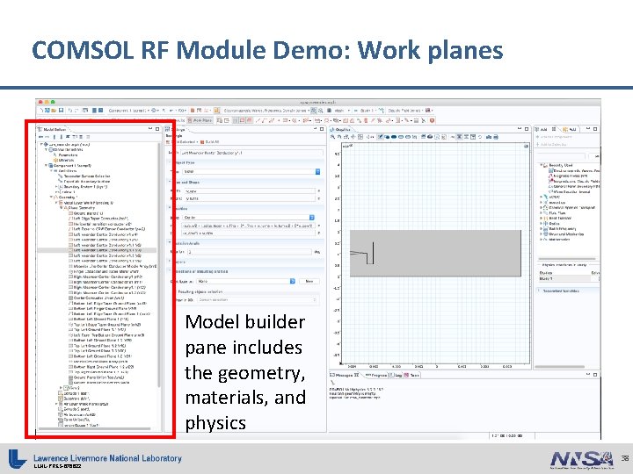Collapse the Position section in Settings
The height and width of the screenshot is (474, 633).
click(170, 208)
